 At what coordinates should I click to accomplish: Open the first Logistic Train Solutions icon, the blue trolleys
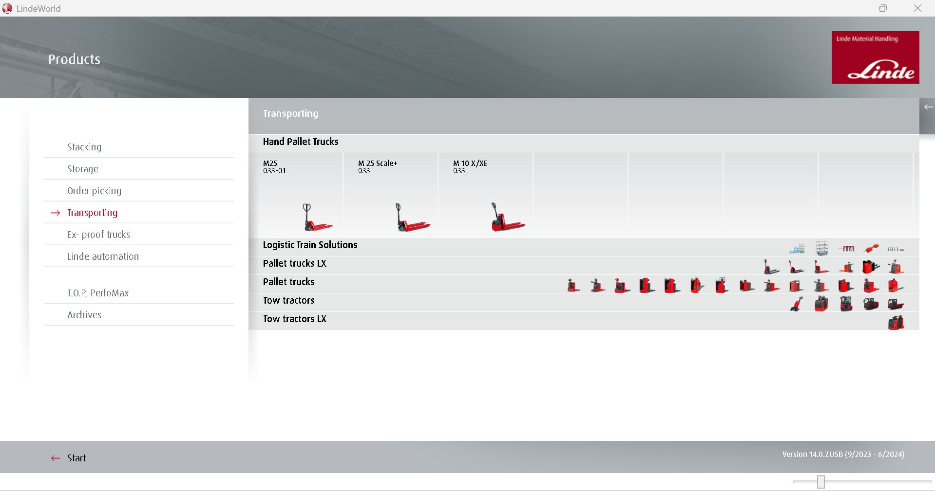tap(797, 249)
